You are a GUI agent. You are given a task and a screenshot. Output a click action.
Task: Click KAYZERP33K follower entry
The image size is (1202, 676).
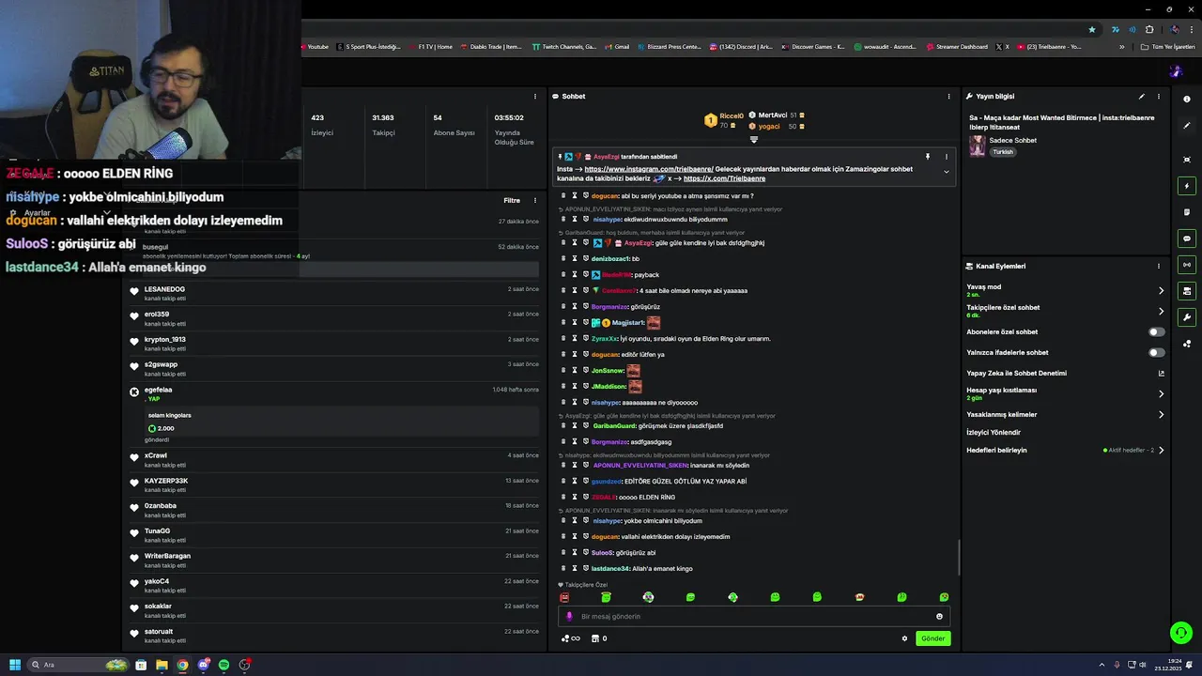pyautogui.click(x=333, y=484)
